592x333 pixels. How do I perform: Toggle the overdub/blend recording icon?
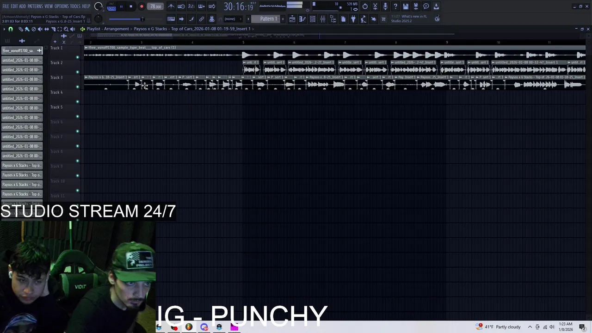coord(201,6)
